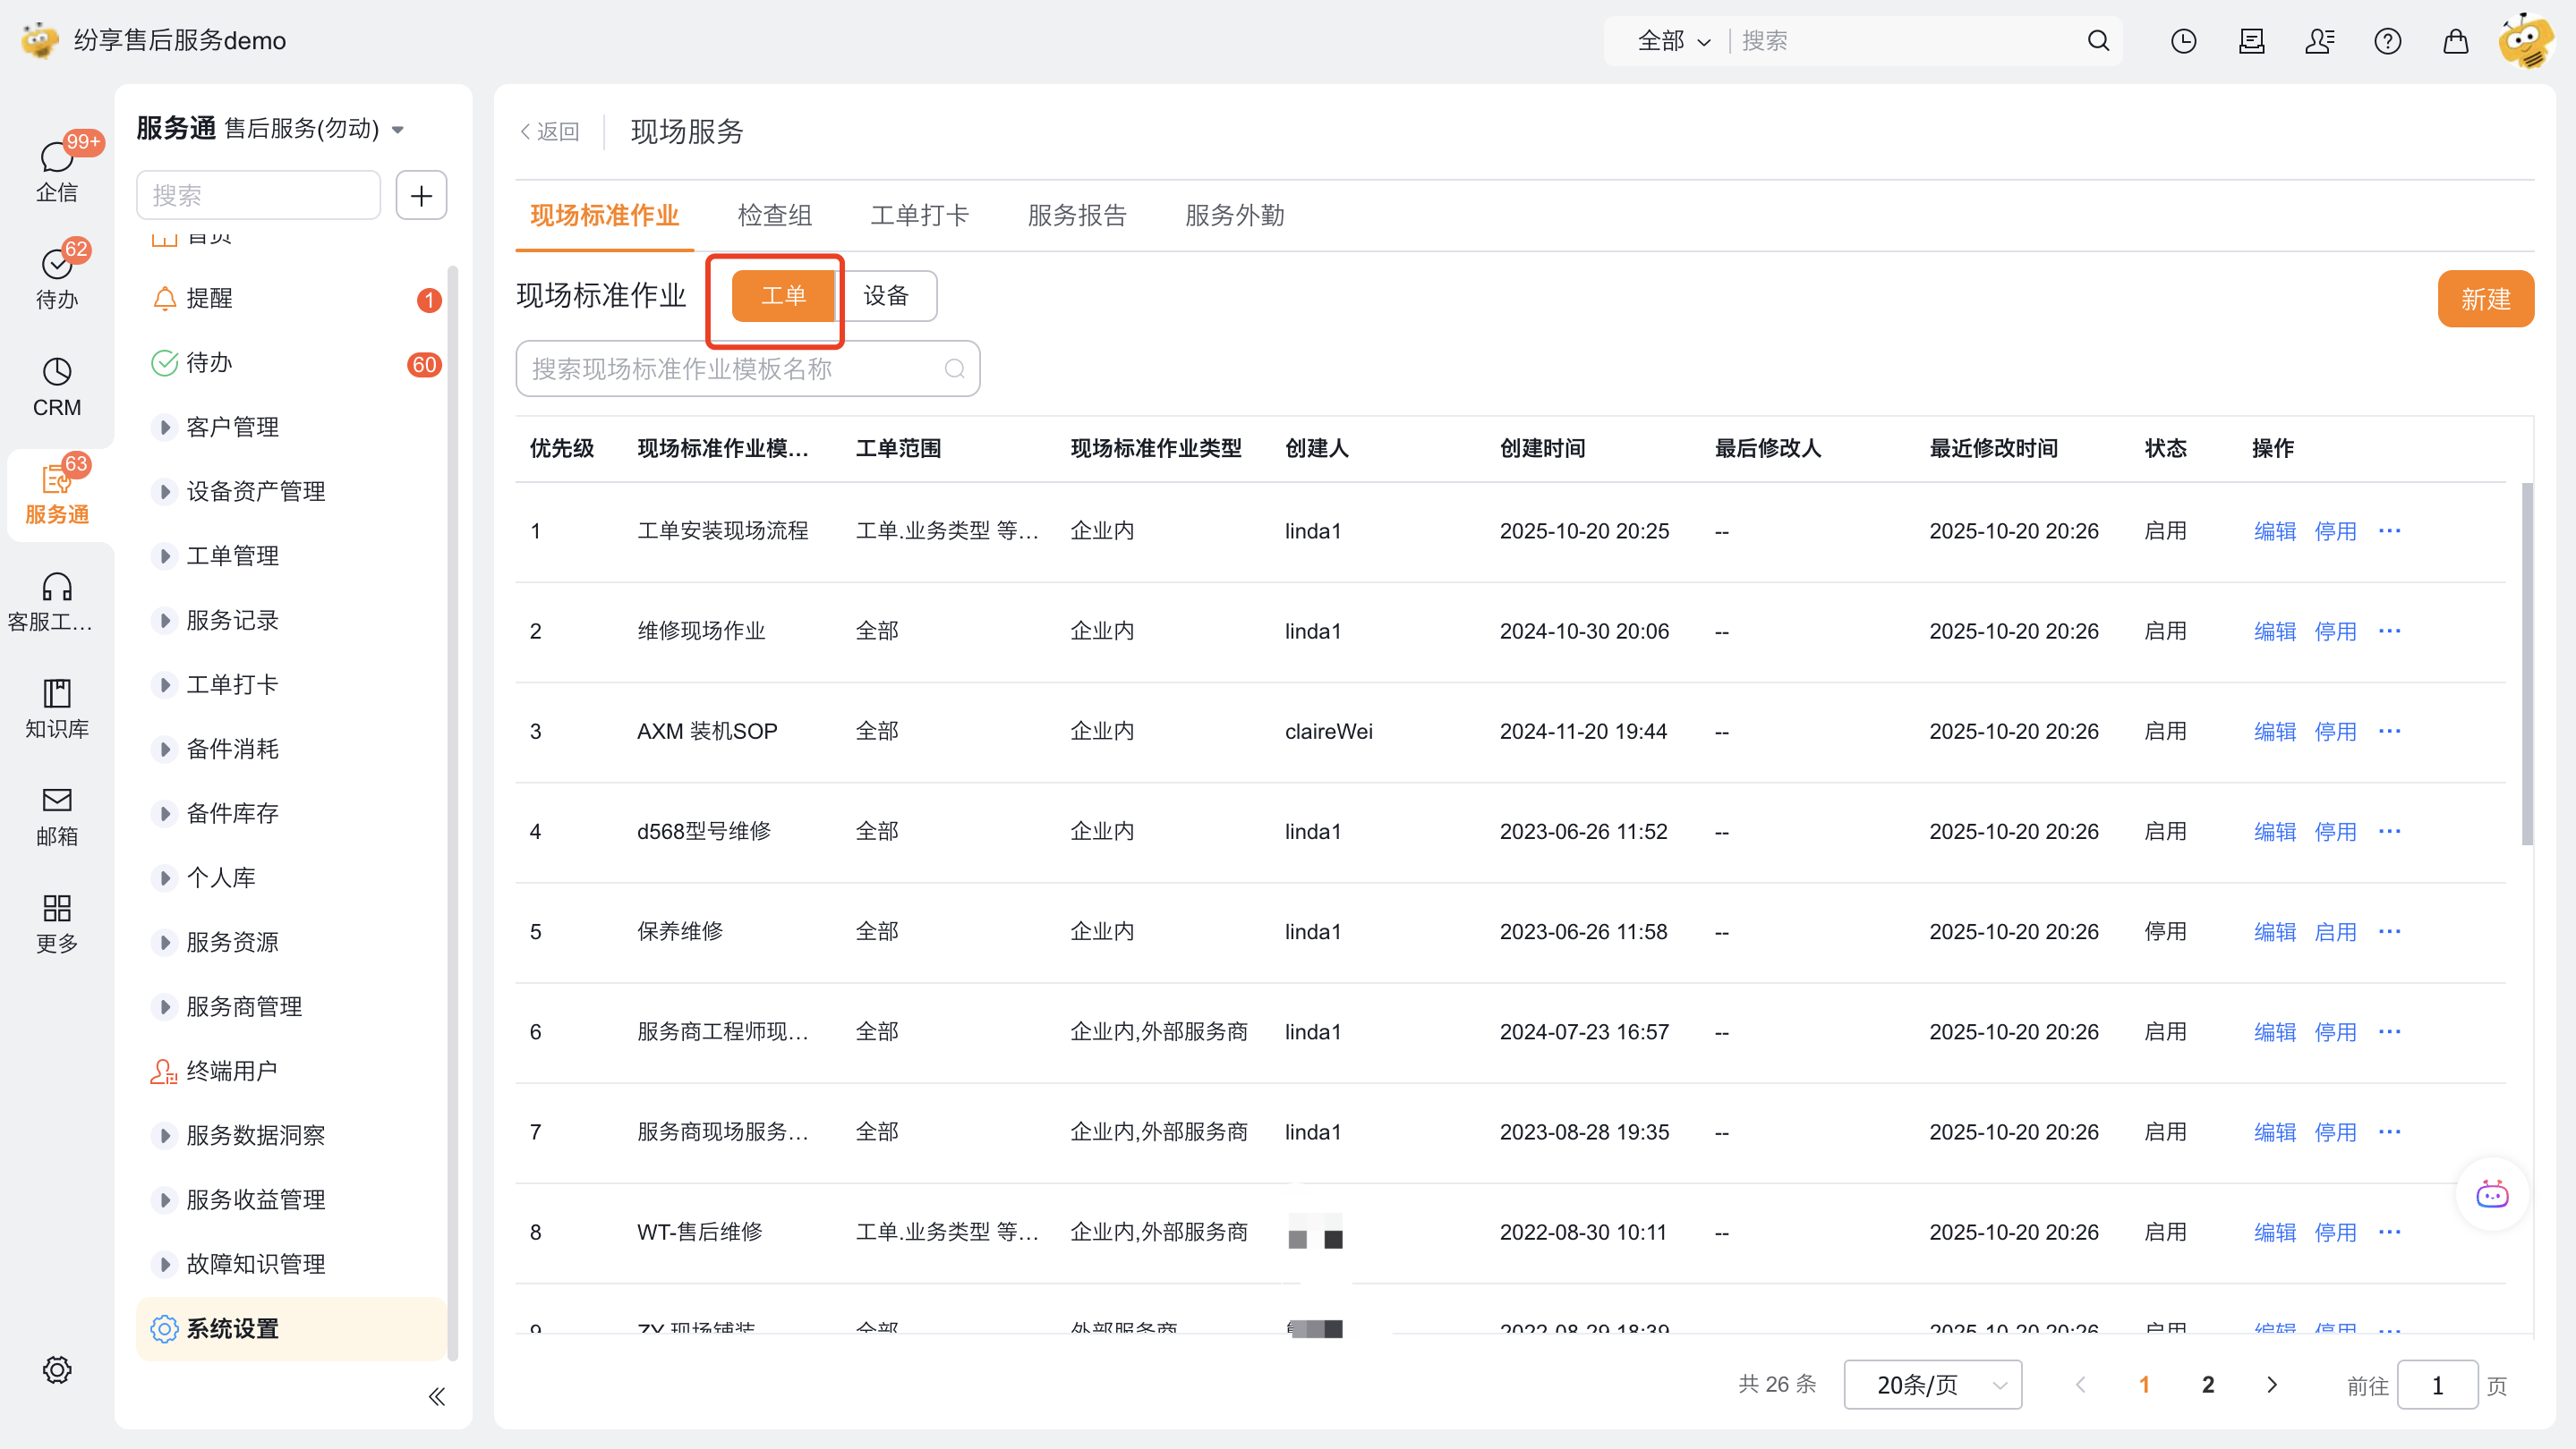Expand the 客户管理 tree item

165,427
